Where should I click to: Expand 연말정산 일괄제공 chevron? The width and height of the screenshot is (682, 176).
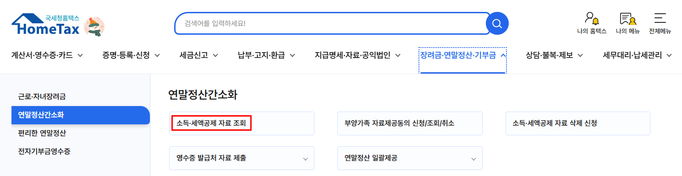click(x=473, y=159)
